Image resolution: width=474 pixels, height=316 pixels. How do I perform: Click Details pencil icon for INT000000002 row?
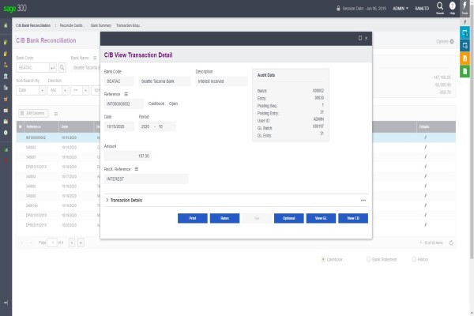point(425,137)
